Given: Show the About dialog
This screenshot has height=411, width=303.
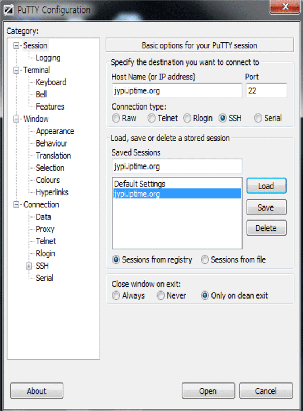Looking at the screenshot, I should coord(37,391).
